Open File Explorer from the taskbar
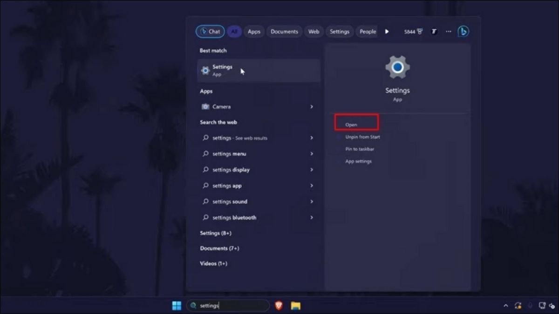 296,306
